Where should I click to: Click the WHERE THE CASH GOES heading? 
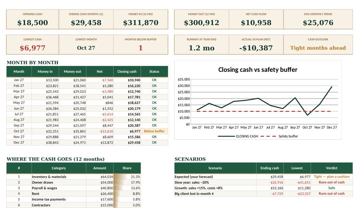(55, 159)
